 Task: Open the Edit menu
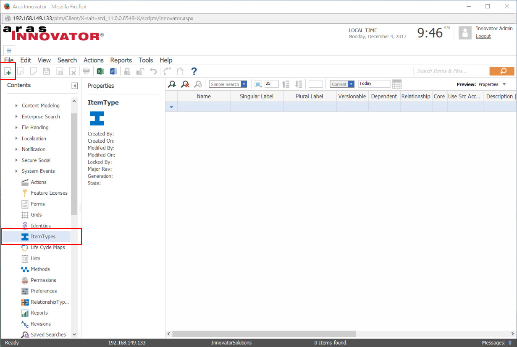26,60
